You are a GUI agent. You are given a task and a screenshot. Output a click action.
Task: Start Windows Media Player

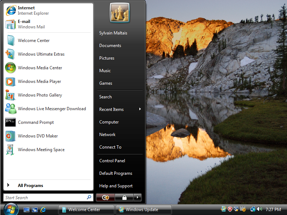[39, 81]
